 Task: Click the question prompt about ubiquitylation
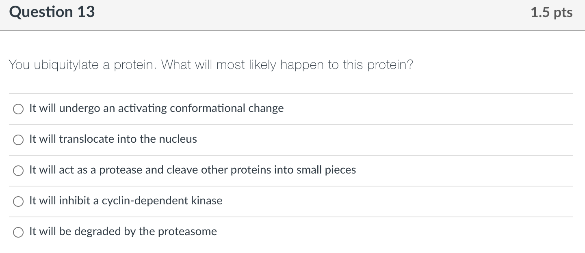point(210,64)
